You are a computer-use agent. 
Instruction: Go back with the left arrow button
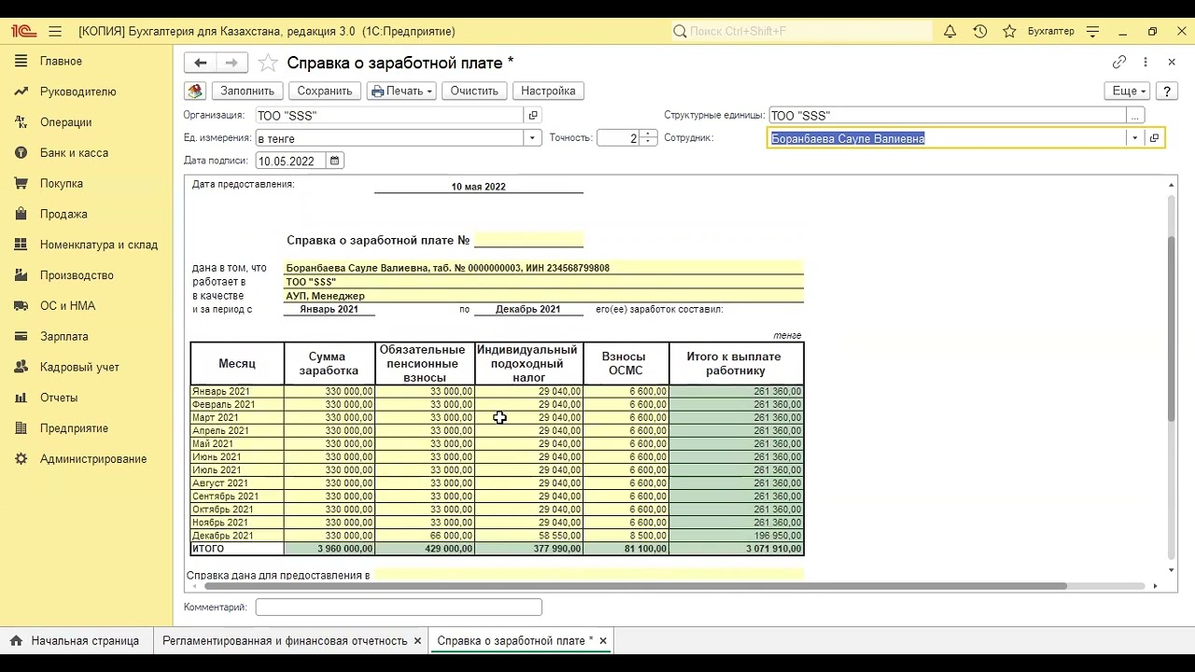tap(200, 63)
